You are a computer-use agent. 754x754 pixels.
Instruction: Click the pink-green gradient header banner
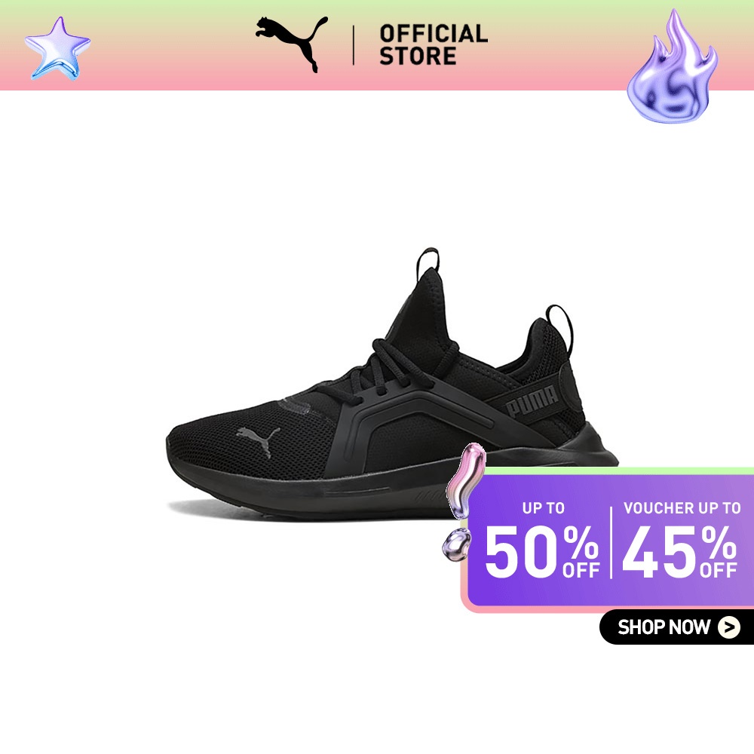377,45
